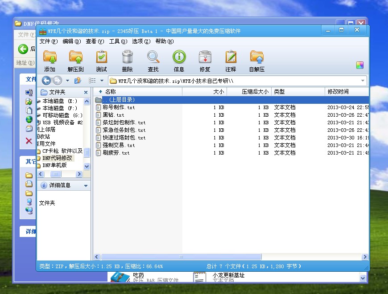388x294 pixels.
Task: Select 可移动磁盘 (G:) in folder tree
Action: 62,115
